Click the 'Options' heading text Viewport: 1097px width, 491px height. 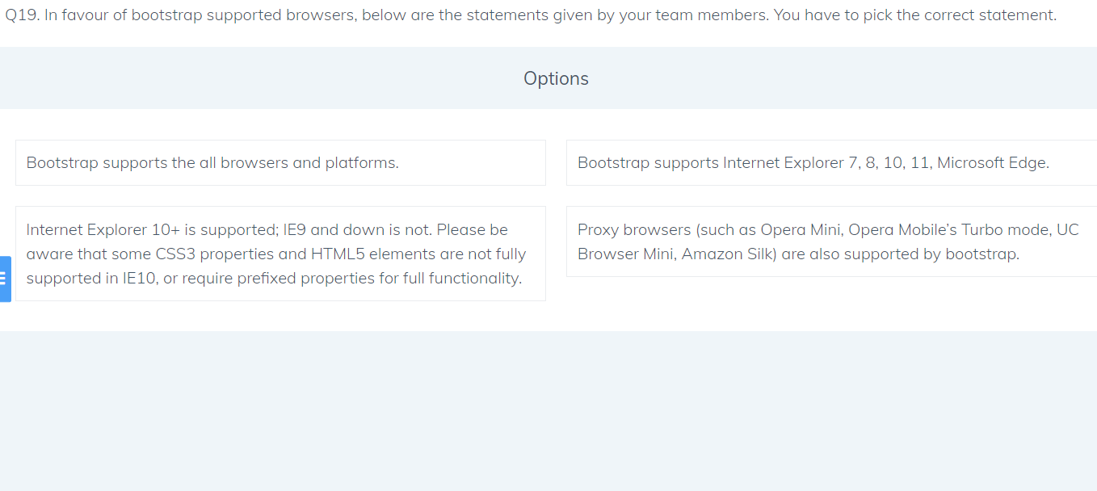556,78
